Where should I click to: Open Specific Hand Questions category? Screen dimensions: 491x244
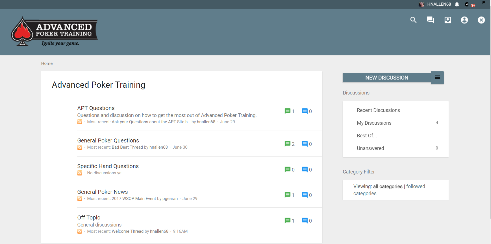point(108,166)
